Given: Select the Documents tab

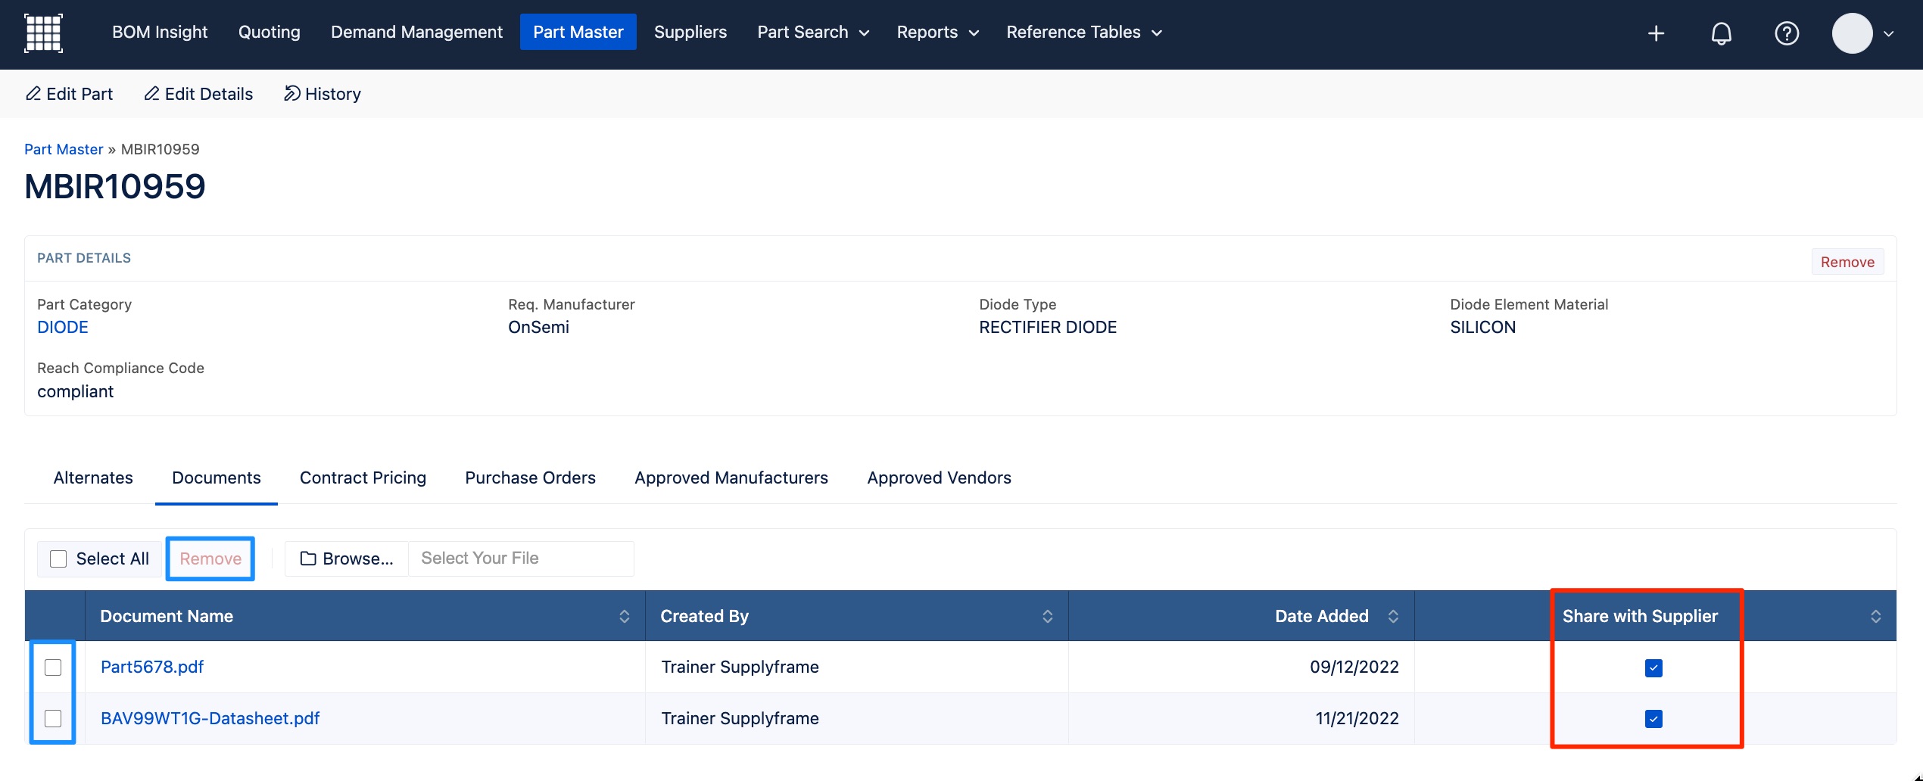Looking at the screenshot, I should pyautogui.click(x=217, y=478).
